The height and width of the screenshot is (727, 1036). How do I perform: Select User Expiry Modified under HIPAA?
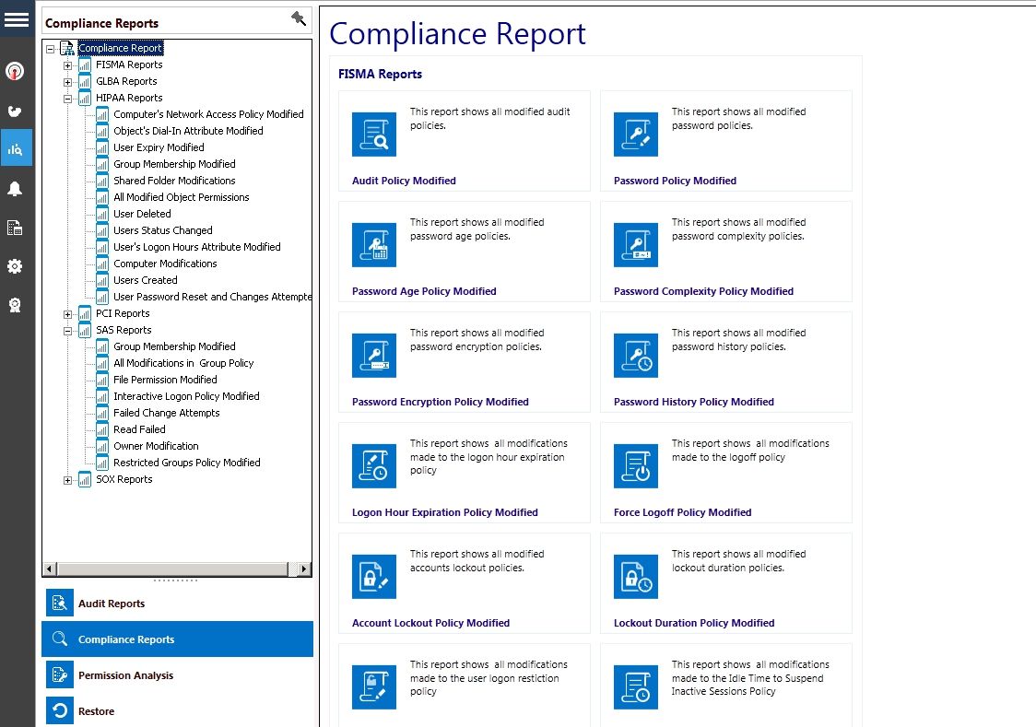click(x=159, y=147)
